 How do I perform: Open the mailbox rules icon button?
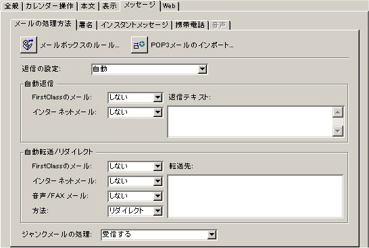[28, 45]
